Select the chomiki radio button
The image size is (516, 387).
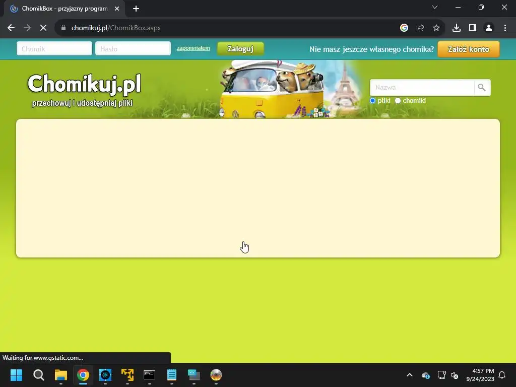398,101
